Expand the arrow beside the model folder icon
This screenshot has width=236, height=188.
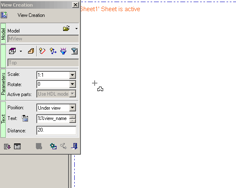pyautogui.click(x=76, y=28)
